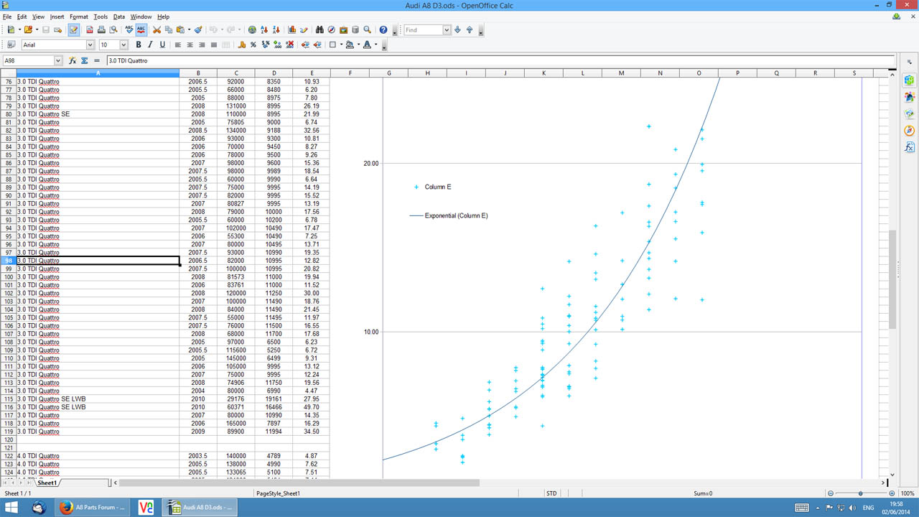The width and height of the screenshot is (919, 517).
Task: Toggle AutoSpellcheck icon
Action: pyautogui.click(x=141, y=30)
